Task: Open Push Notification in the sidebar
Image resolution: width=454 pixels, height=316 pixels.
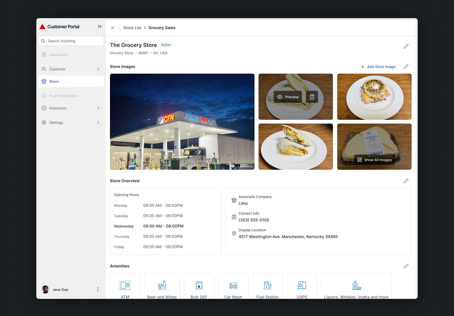Action: coord(71,96)
